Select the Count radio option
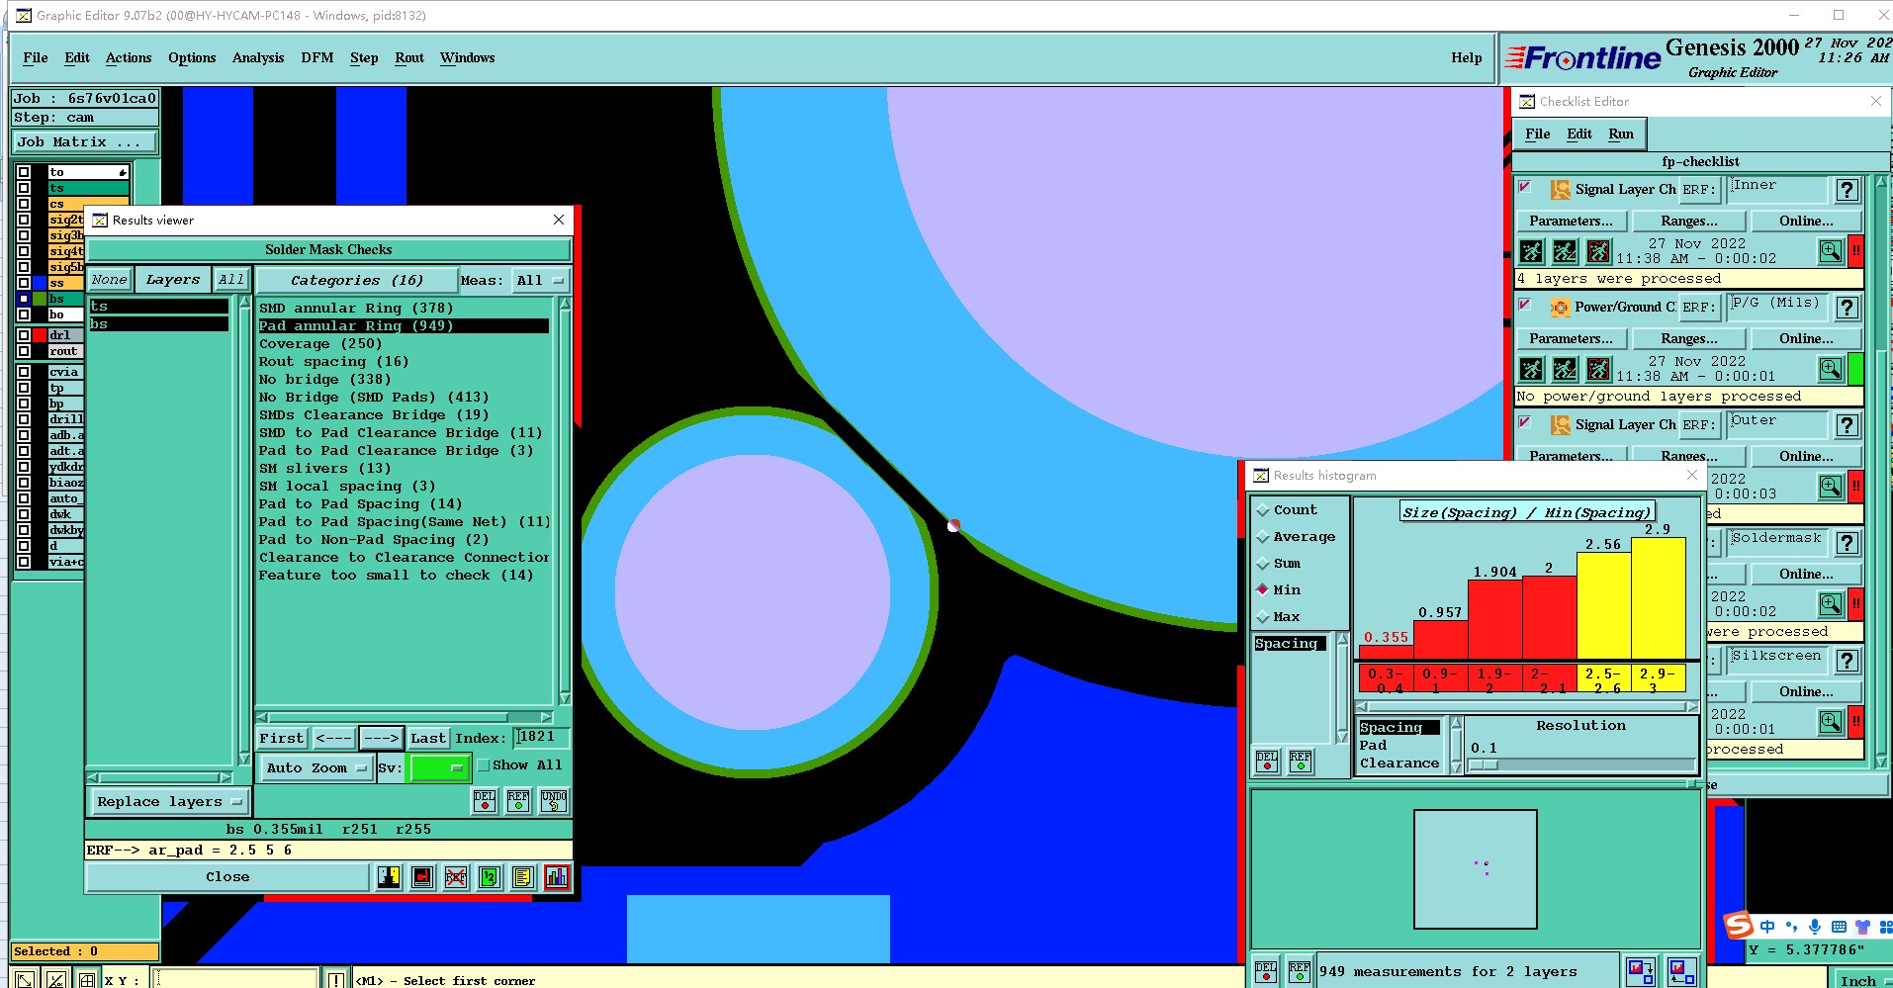The width and height of the screenshot is (1893, 988). (1263, 510)
